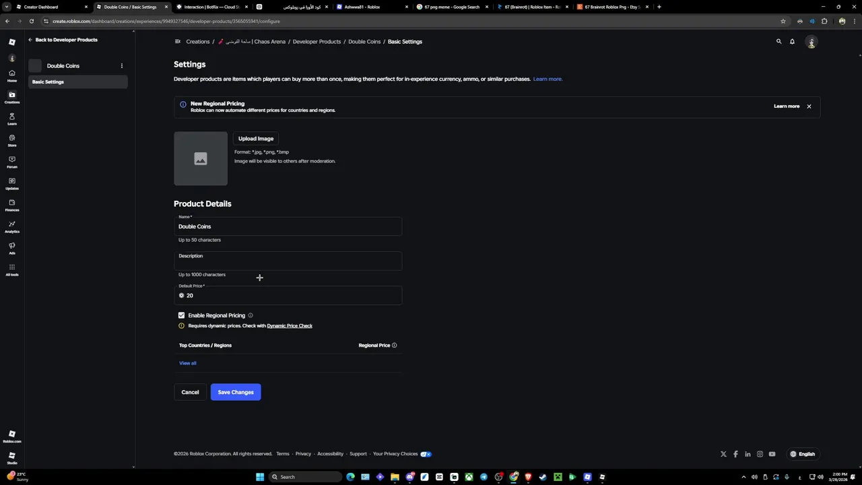Image resolution: width=862 pixels, height=485 pixels.
Task: Open Xbox app from taskbar
Action: click(469, 477)
